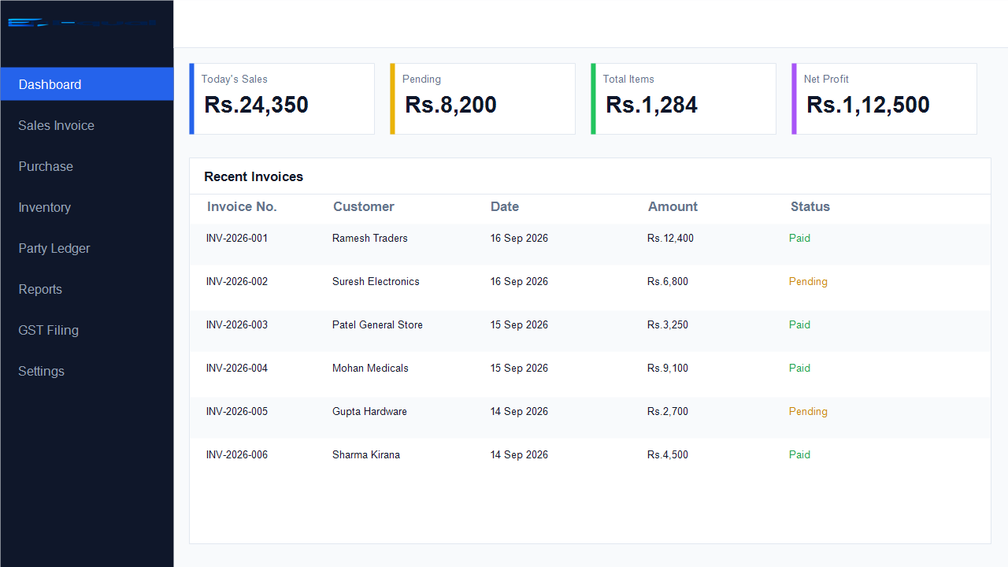Screen dimensions: 1008x567
Task: Click the app logo in the sidebar header
Action: pyautogui.click(x=83, y=23)
